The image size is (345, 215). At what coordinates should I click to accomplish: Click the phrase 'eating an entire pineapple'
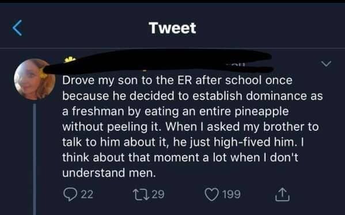point(217,111)
